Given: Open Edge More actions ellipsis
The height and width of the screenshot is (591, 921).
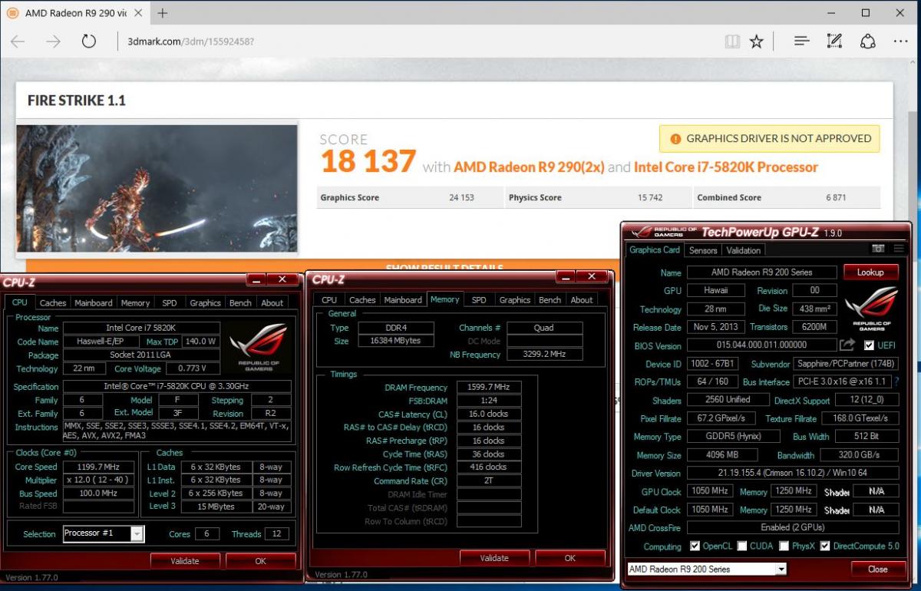Looking at the screenshot, I should pyautogui.click(x=900, y=41).
